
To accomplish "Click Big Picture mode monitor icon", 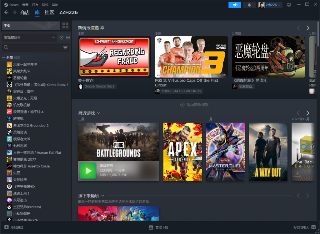I will (x=288, y=5).
